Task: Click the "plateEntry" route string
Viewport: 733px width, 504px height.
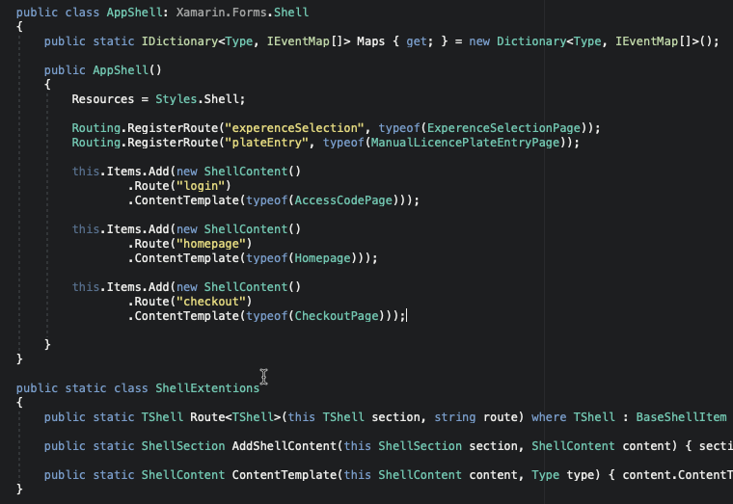Action: pyautogui.click(x=266, y=143)
